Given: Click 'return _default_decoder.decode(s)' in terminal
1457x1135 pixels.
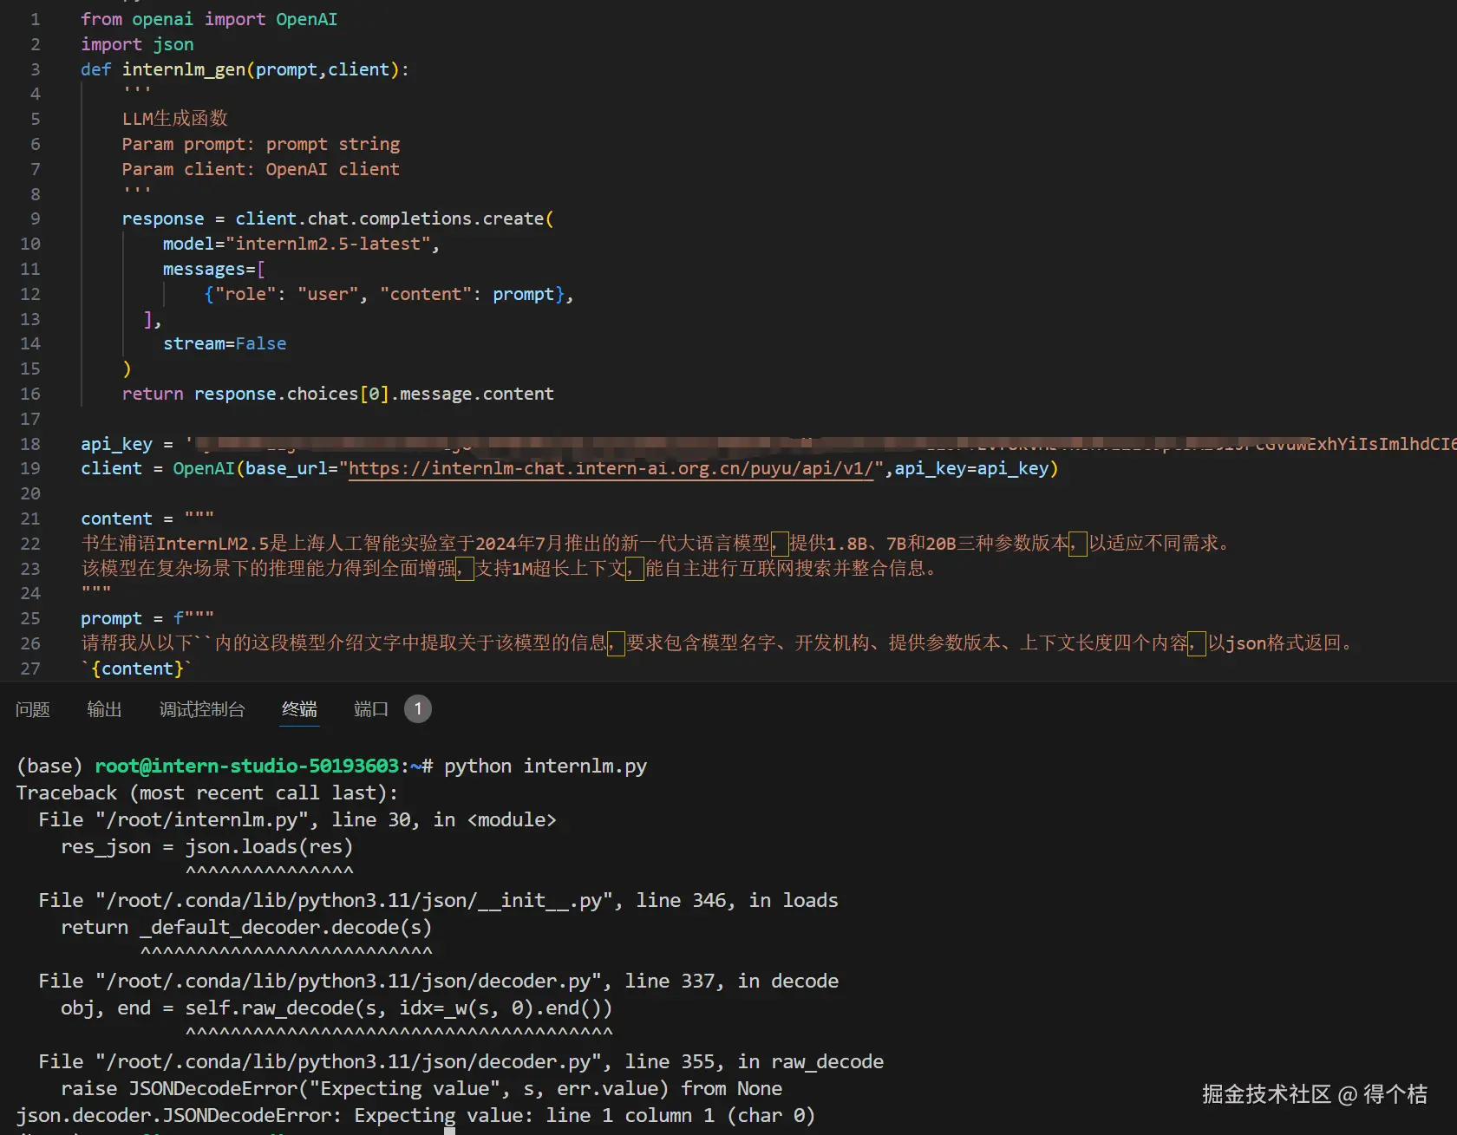Looking at the screenshot, I should 246,928.
